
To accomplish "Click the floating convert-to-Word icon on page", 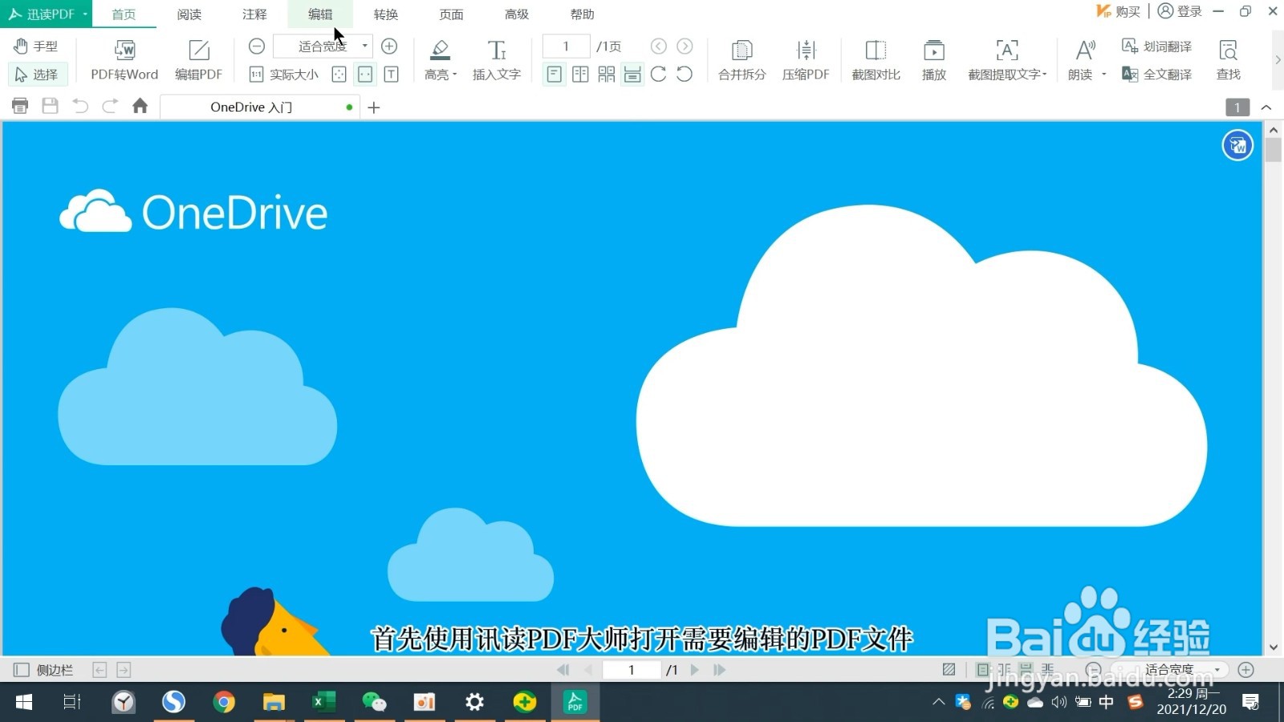I will pos(1237,145).
